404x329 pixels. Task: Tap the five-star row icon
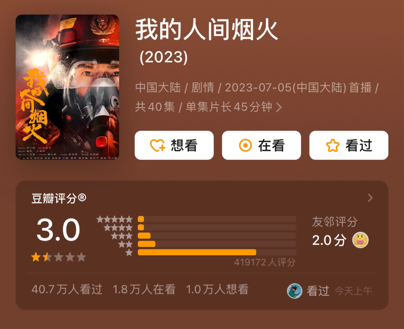[x=115, y=219]
